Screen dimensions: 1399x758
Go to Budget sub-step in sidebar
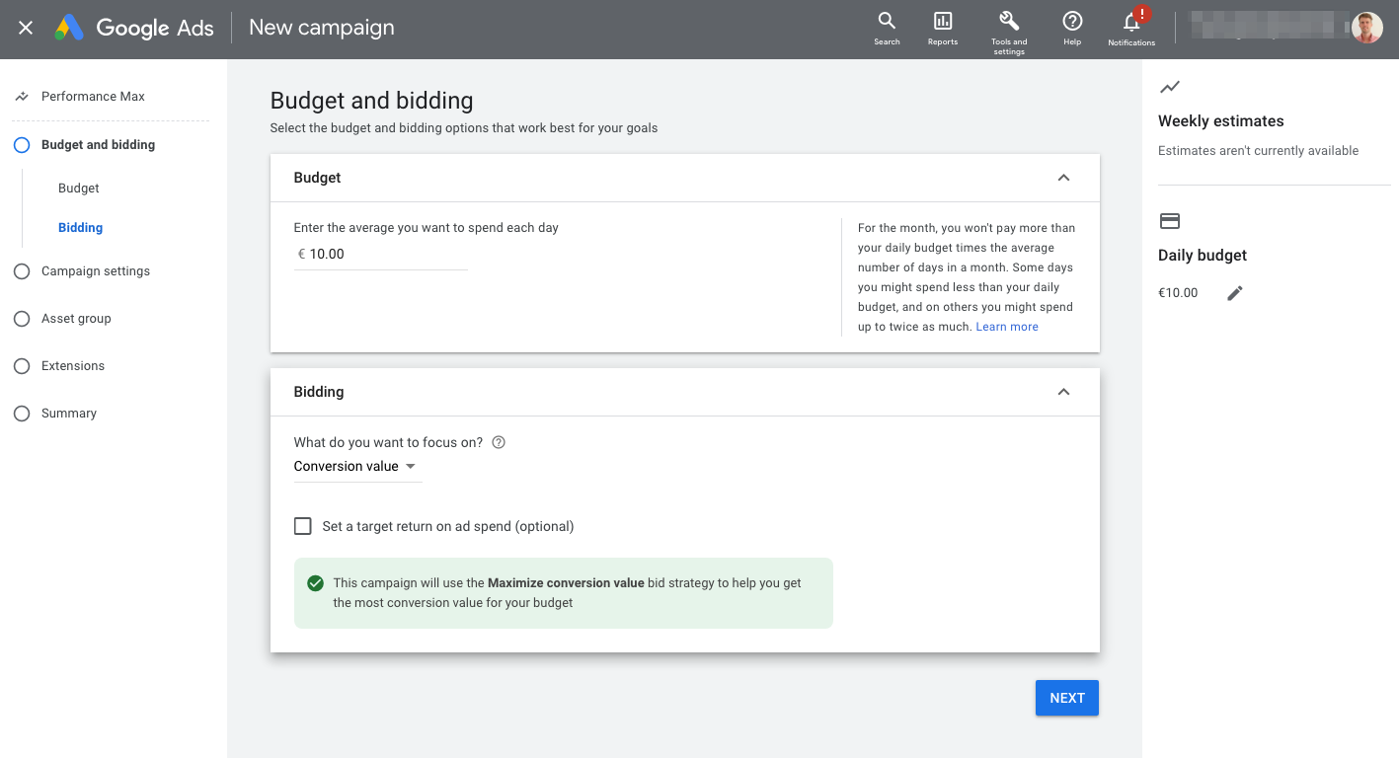[79, 189]
